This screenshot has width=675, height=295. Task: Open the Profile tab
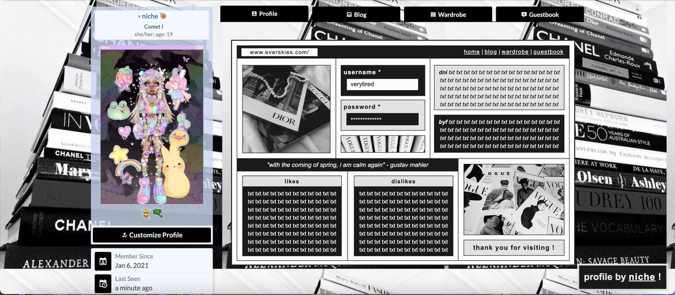tap(264, 14)
